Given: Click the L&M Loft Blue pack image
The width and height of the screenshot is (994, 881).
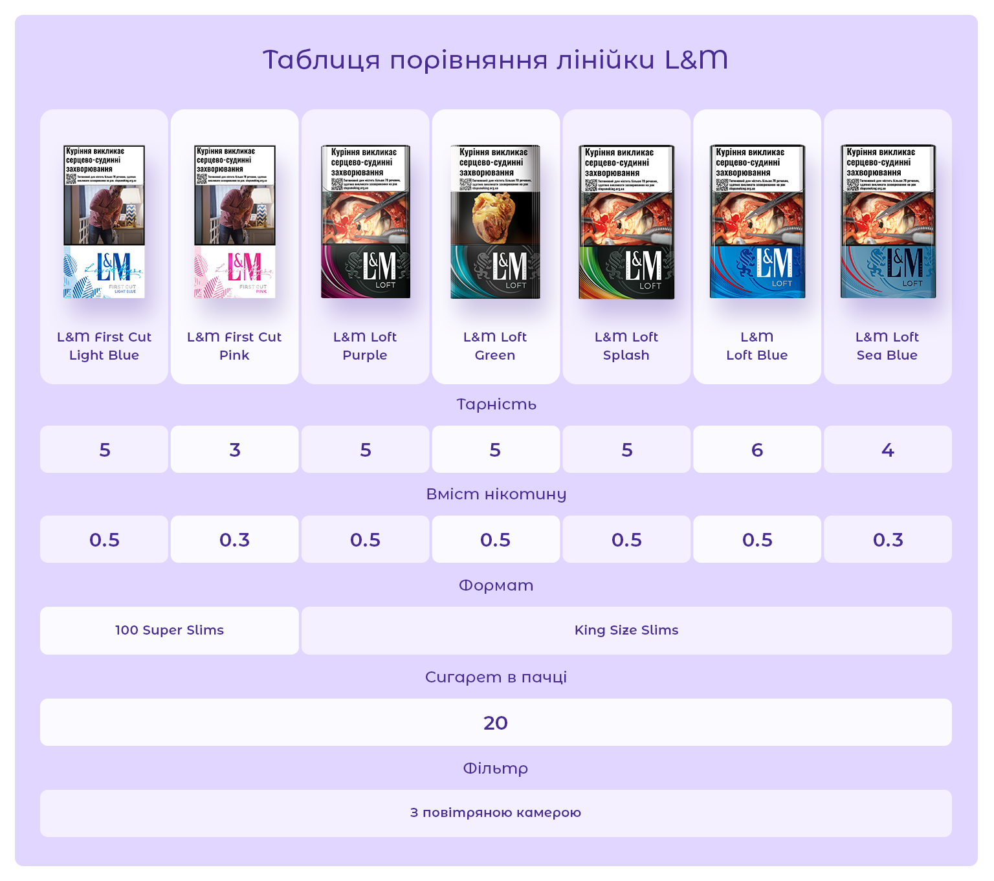Looking at the screenshot, I should (757, 221).
